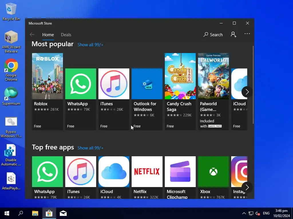Click Palworld (Game... title text

(x=208, y=107)
